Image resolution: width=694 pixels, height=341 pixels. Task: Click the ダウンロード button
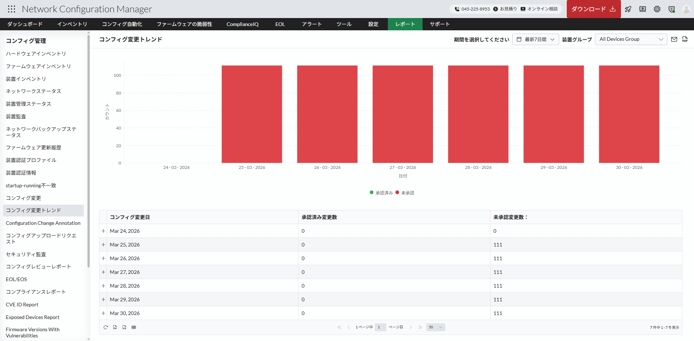(593, 9)
